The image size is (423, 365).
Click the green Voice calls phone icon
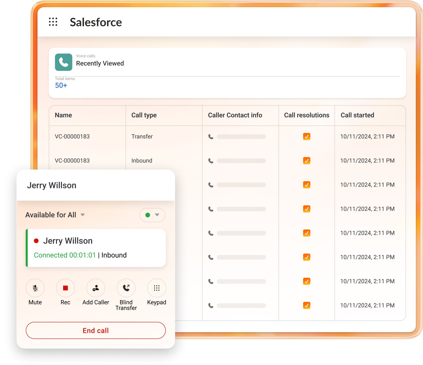coord(63,62)
